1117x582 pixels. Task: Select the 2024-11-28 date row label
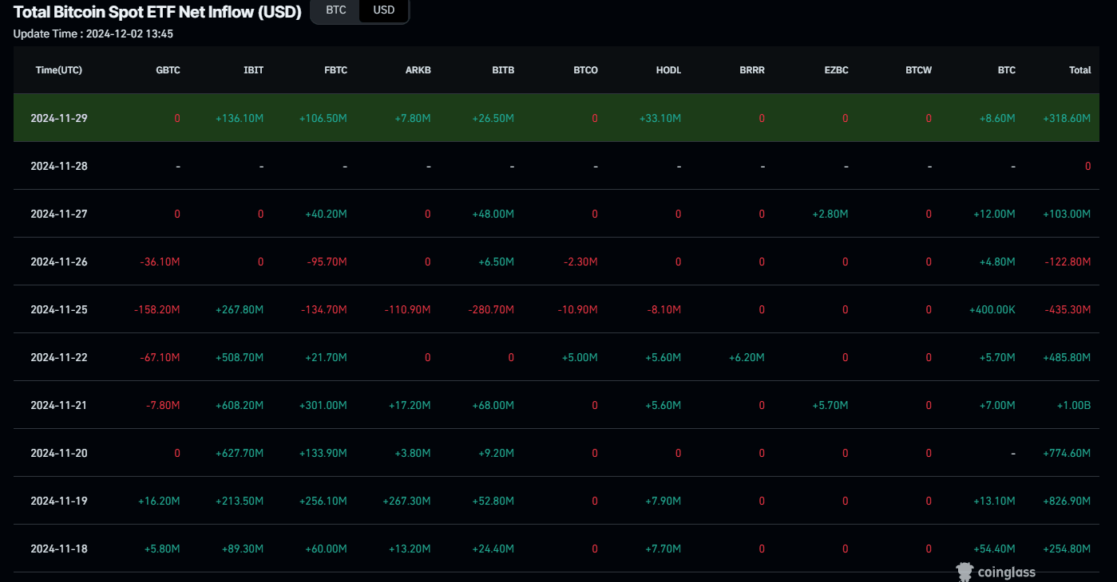59,166
